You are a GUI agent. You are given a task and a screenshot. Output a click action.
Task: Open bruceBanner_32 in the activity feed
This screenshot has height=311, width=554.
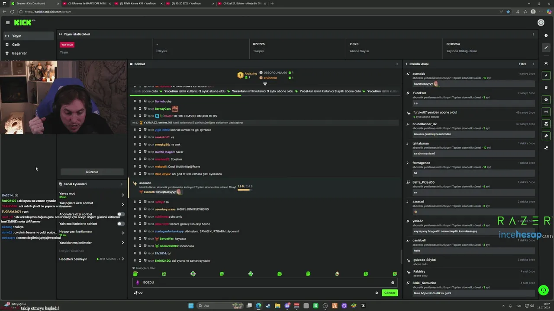425,124
